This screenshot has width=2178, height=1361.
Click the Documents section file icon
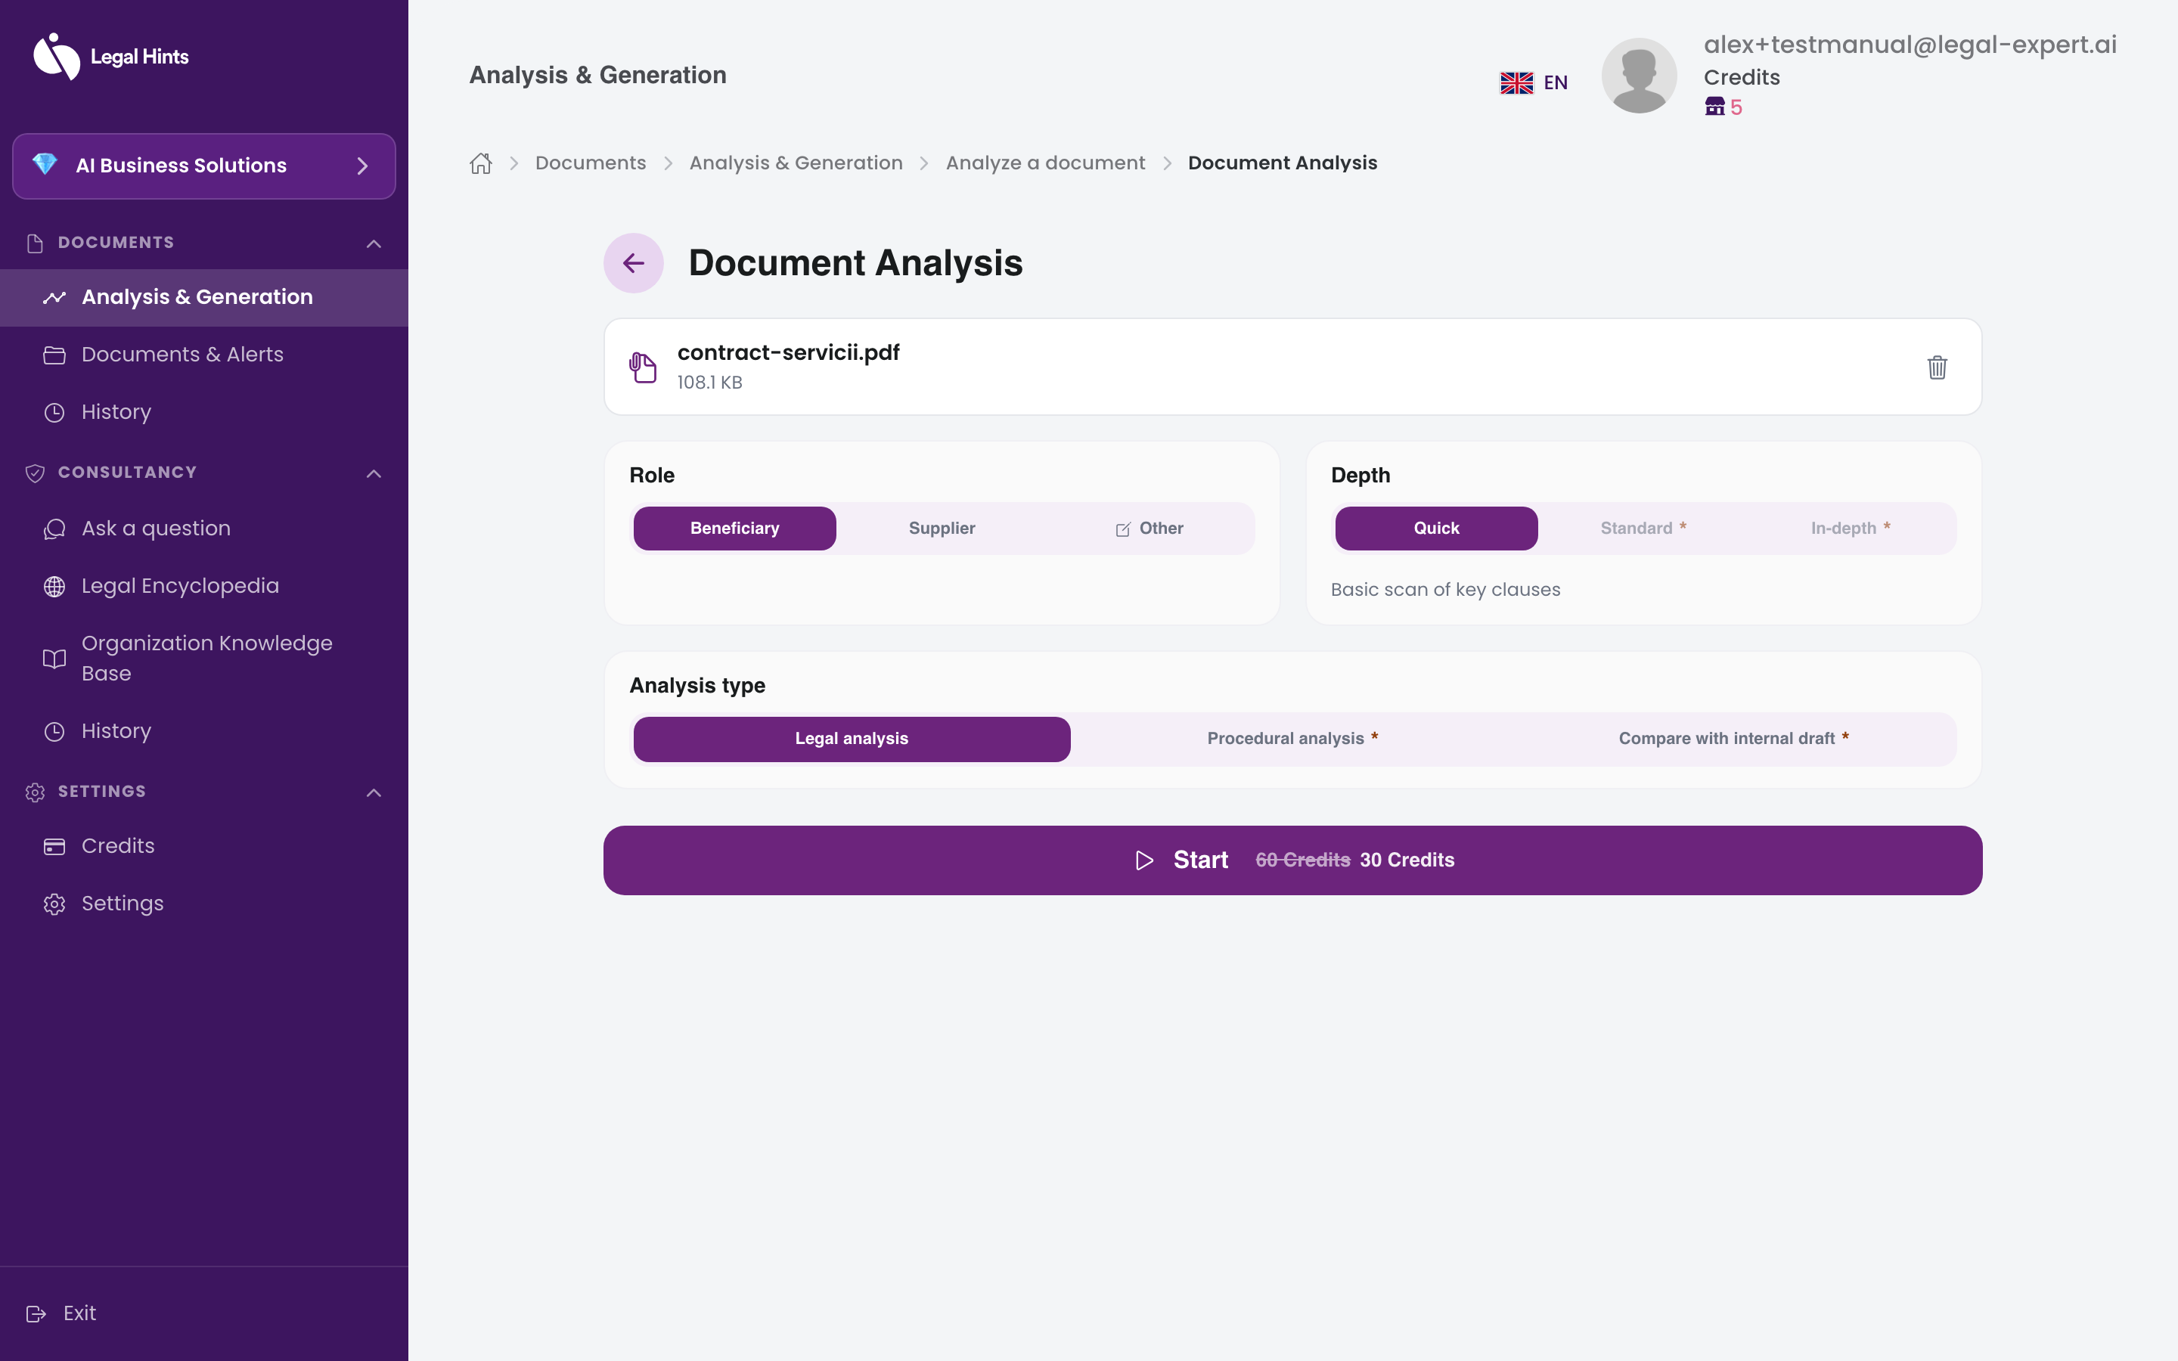point(35,243)
